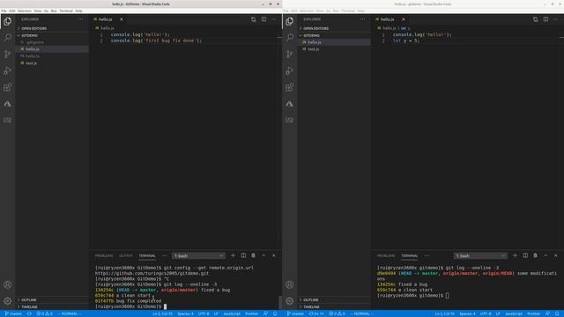Open Source Control view in right window
Viewport: 564px width, 317px height.
pos(290,54)
